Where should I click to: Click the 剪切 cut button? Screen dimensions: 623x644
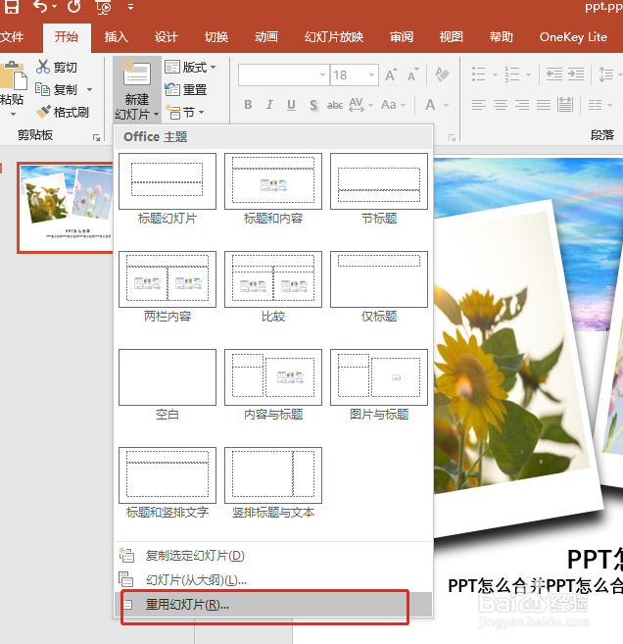tap(57, 67)
